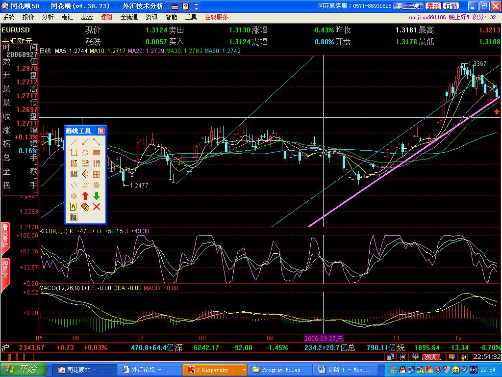Click the 委托 trading button
502x377 pixels.
click(433, 6)
